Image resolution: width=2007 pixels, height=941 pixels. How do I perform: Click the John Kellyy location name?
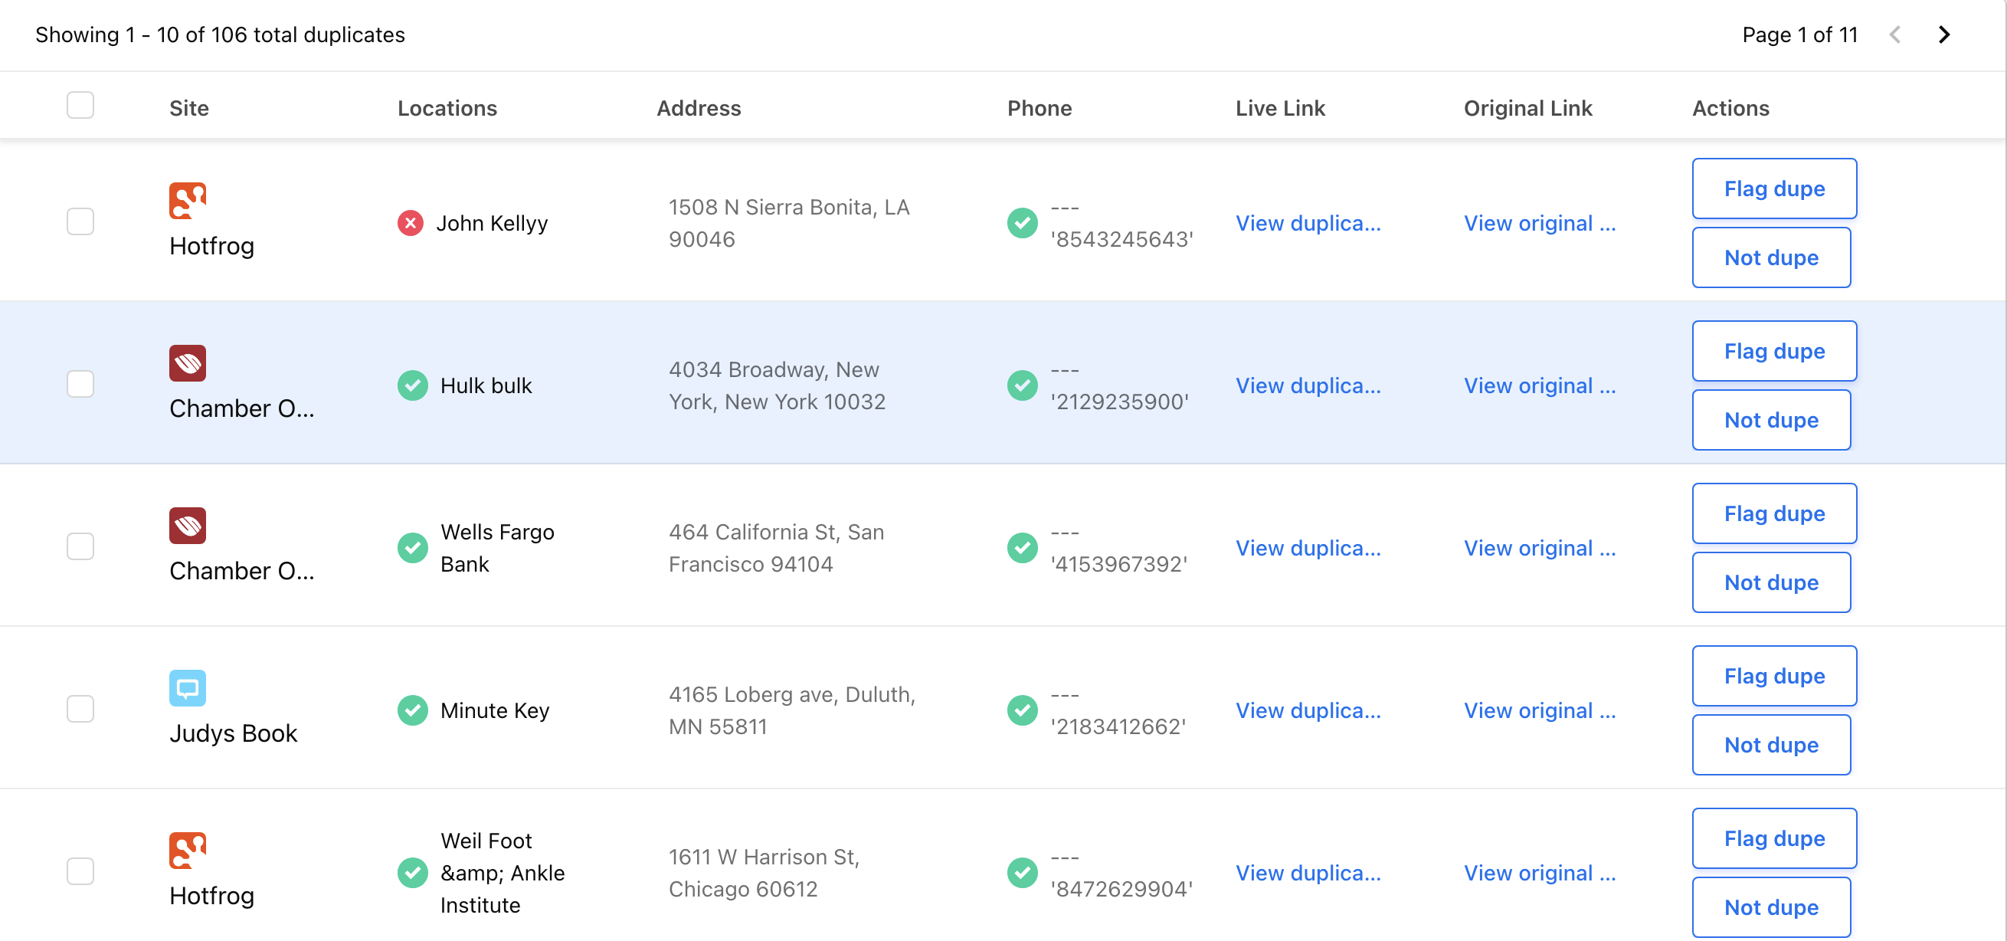pos(492,223)
